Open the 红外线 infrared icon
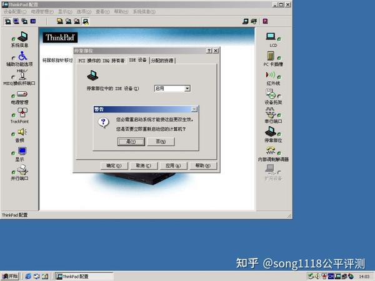Screen dimensions: 375x281 tap(271, 75)
